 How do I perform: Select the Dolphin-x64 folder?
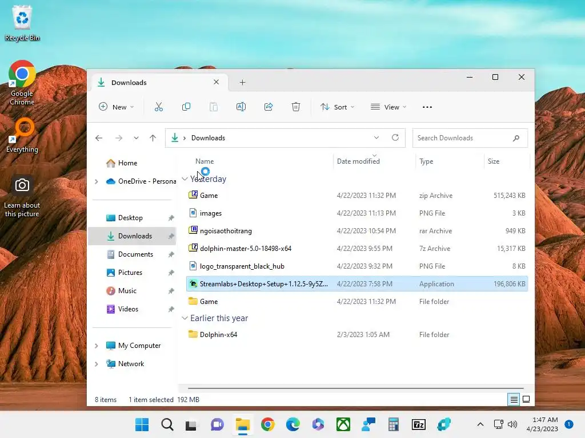[x=357, y=334]
